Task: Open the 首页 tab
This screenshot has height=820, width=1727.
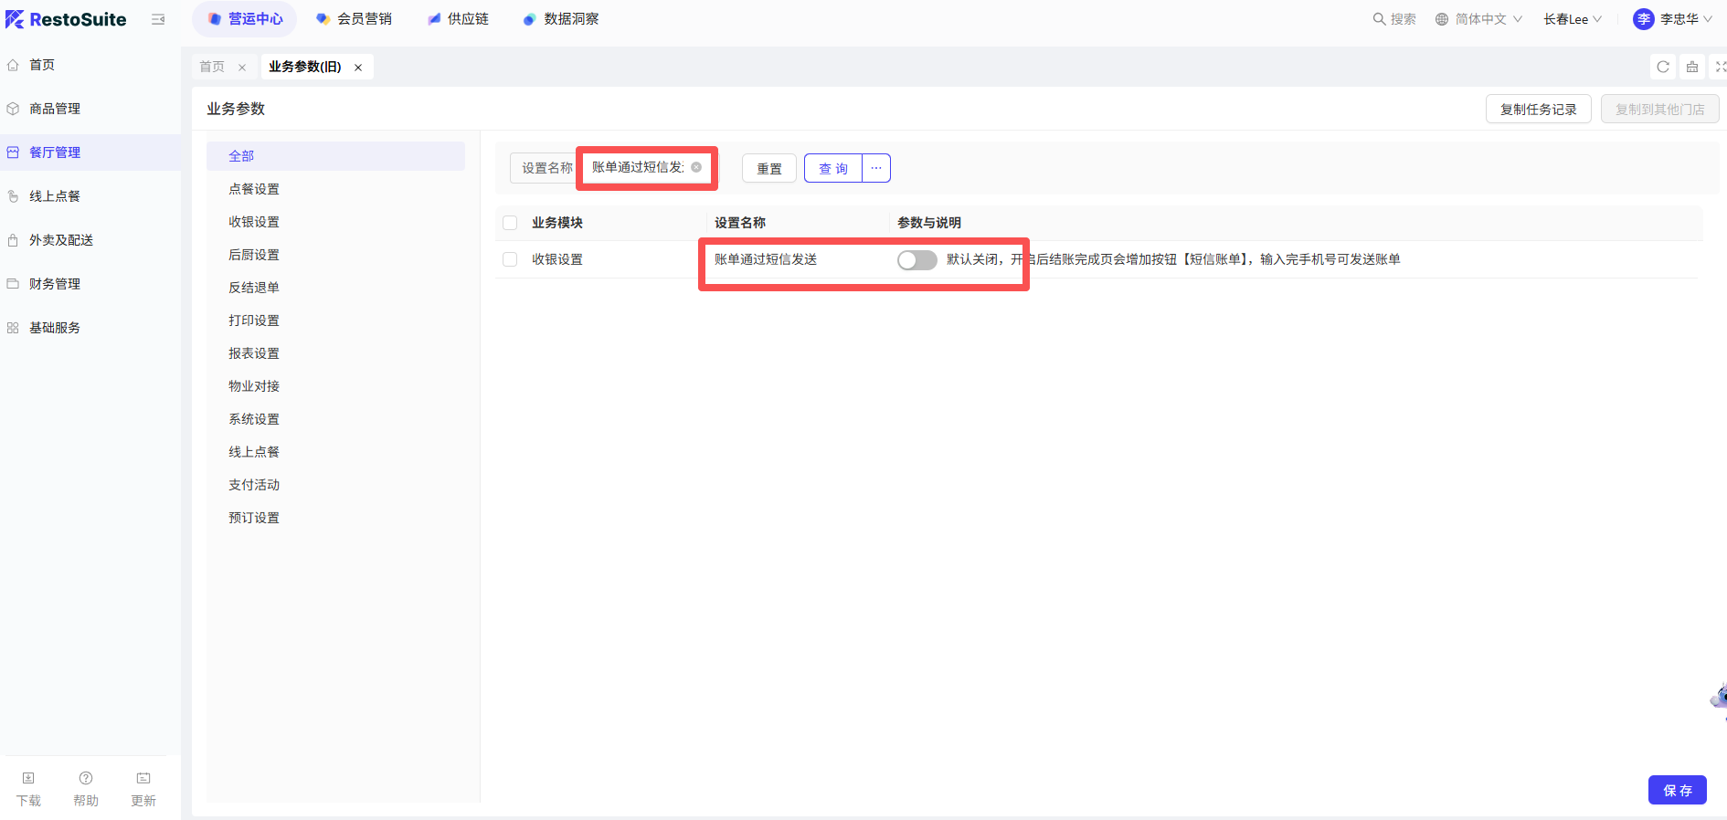Action: [x=212, y=67]
